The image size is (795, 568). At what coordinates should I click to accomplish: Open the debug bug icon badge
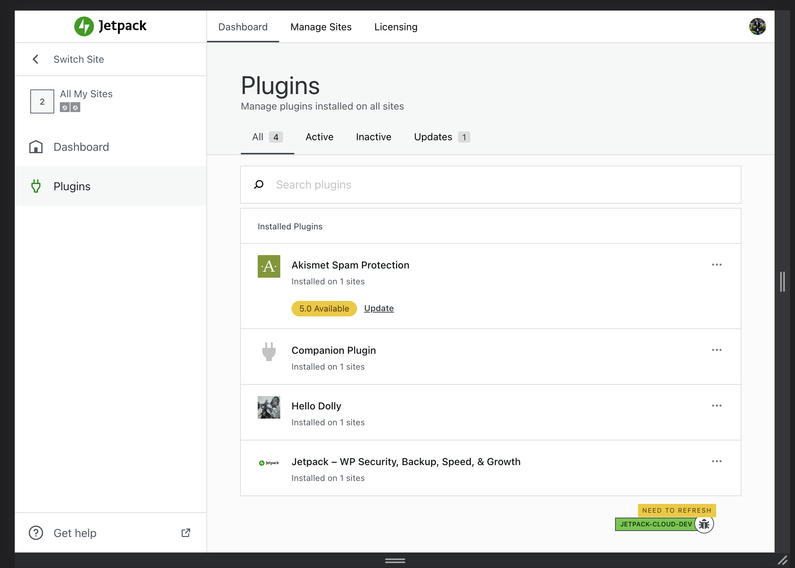[704, 524]
